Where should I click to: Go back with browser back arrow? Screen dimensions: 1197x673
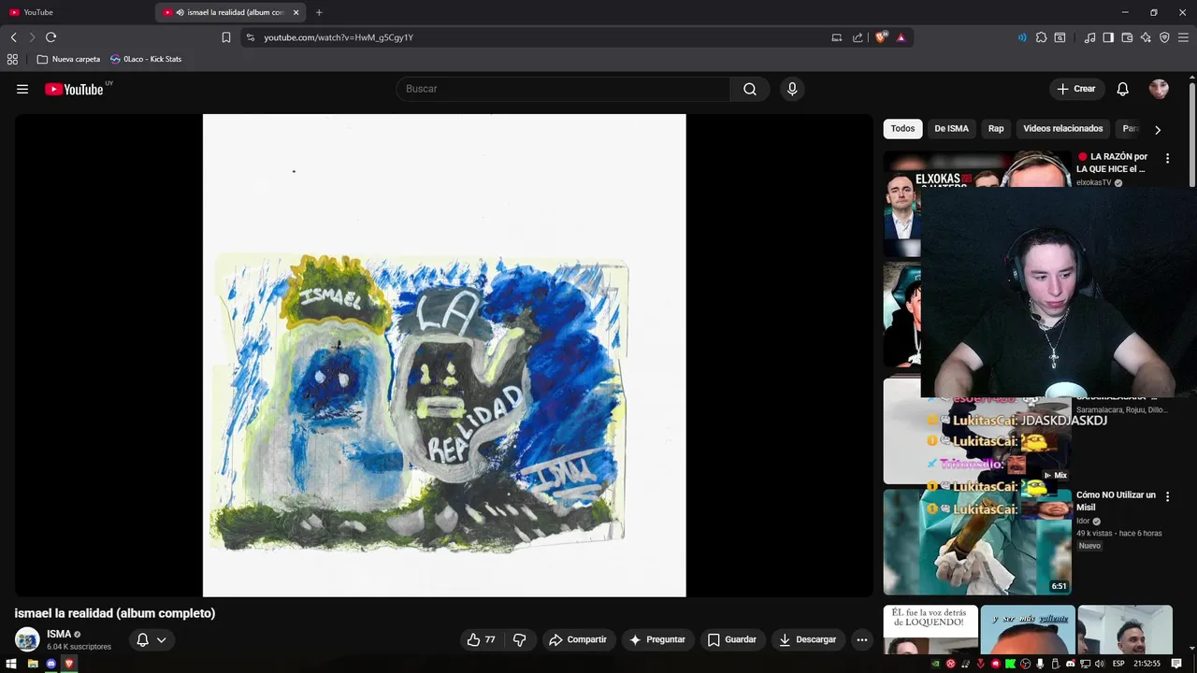coord(13,37)
